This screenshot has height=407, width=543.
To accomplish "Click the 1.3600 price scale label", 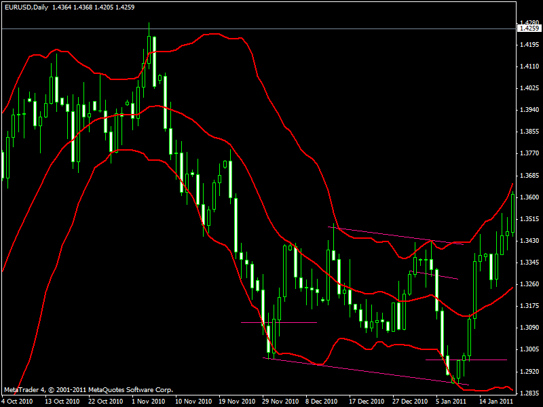I will [529, 197].
